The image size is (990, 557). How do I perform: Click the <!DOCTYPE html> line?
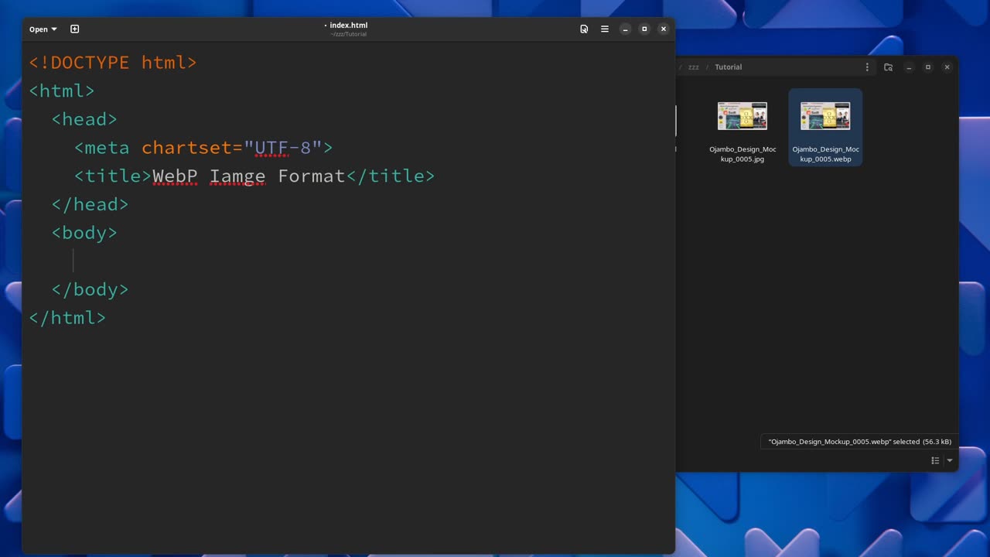click(113, 63)
